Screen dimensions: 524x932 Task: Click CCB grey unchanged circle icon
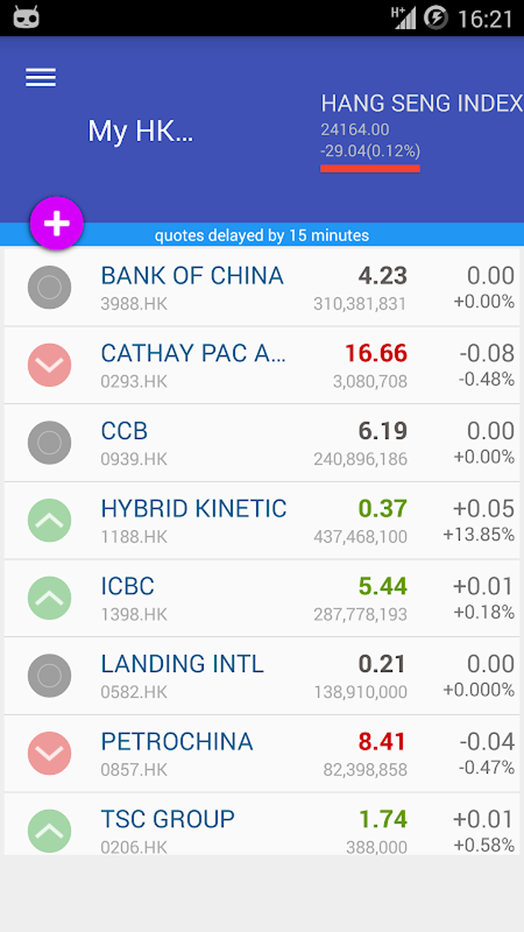49,443
